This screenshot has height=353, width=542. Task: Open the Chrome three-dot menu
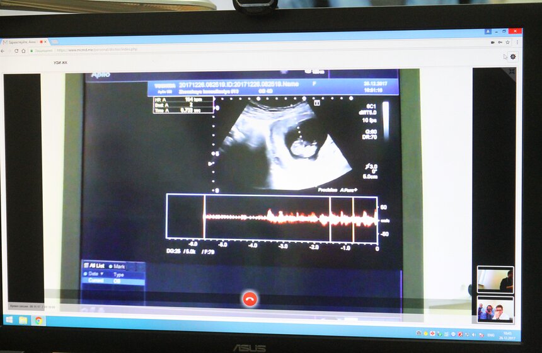[x=517, y=42]
